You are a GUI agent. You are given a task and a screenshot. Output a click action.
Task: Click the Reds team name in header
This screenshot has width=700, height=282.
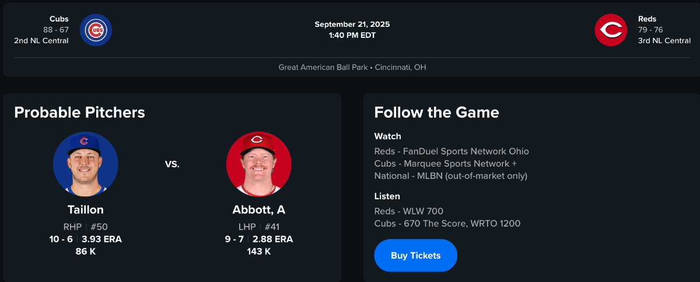[x=647, y=19]
